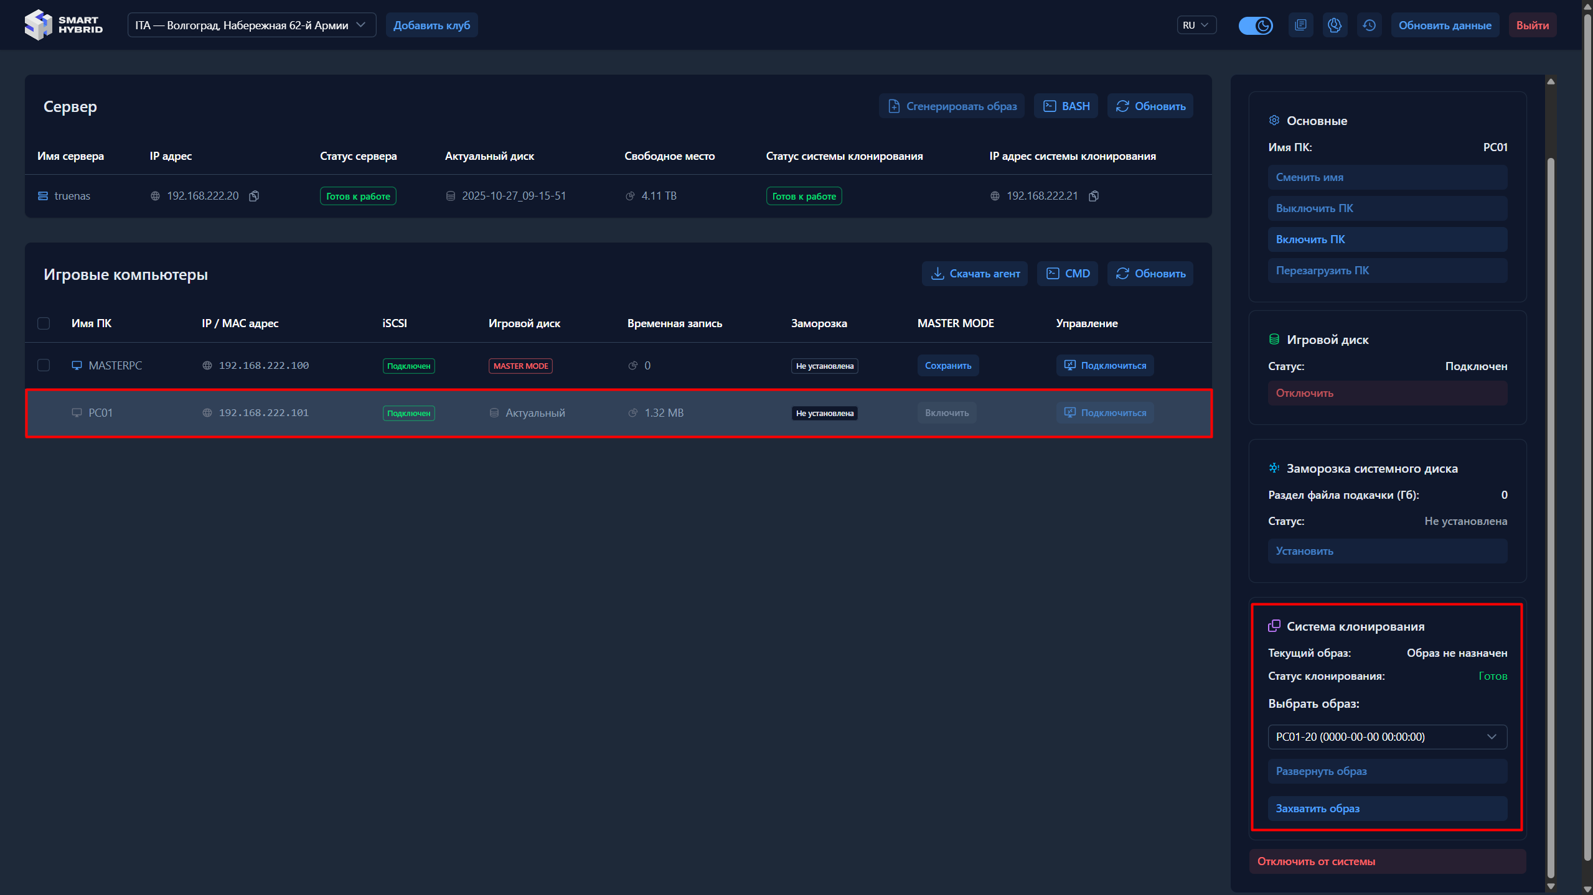Image resolution: width=1593 pixels, height=895 pixels.
Task: Open the club selector dropdown
Action: pos(251,26)
